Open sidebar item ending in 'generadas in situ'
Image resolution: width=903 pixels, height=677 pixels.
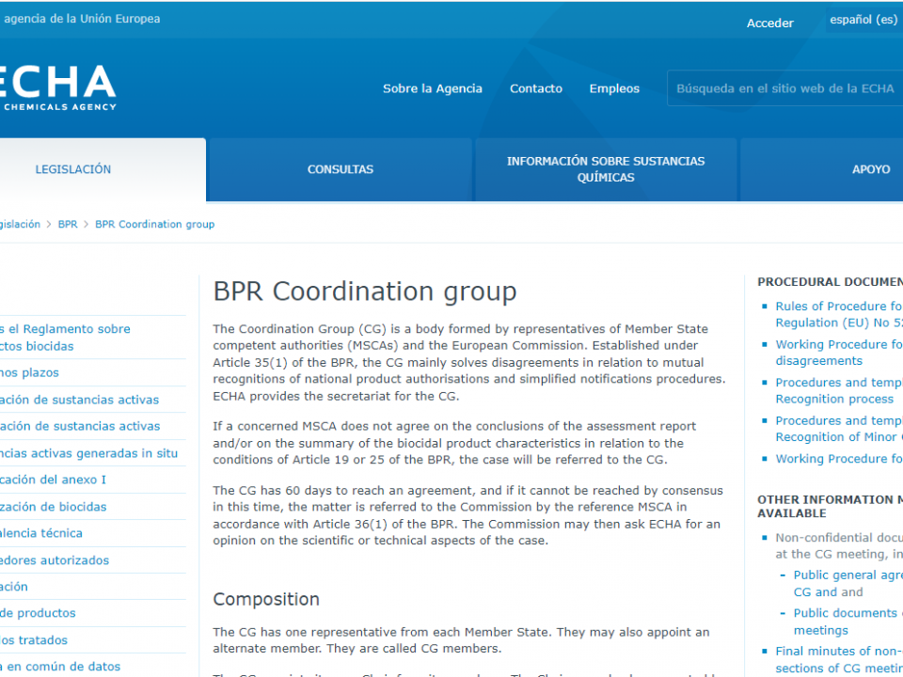click(x=88, y=453)
